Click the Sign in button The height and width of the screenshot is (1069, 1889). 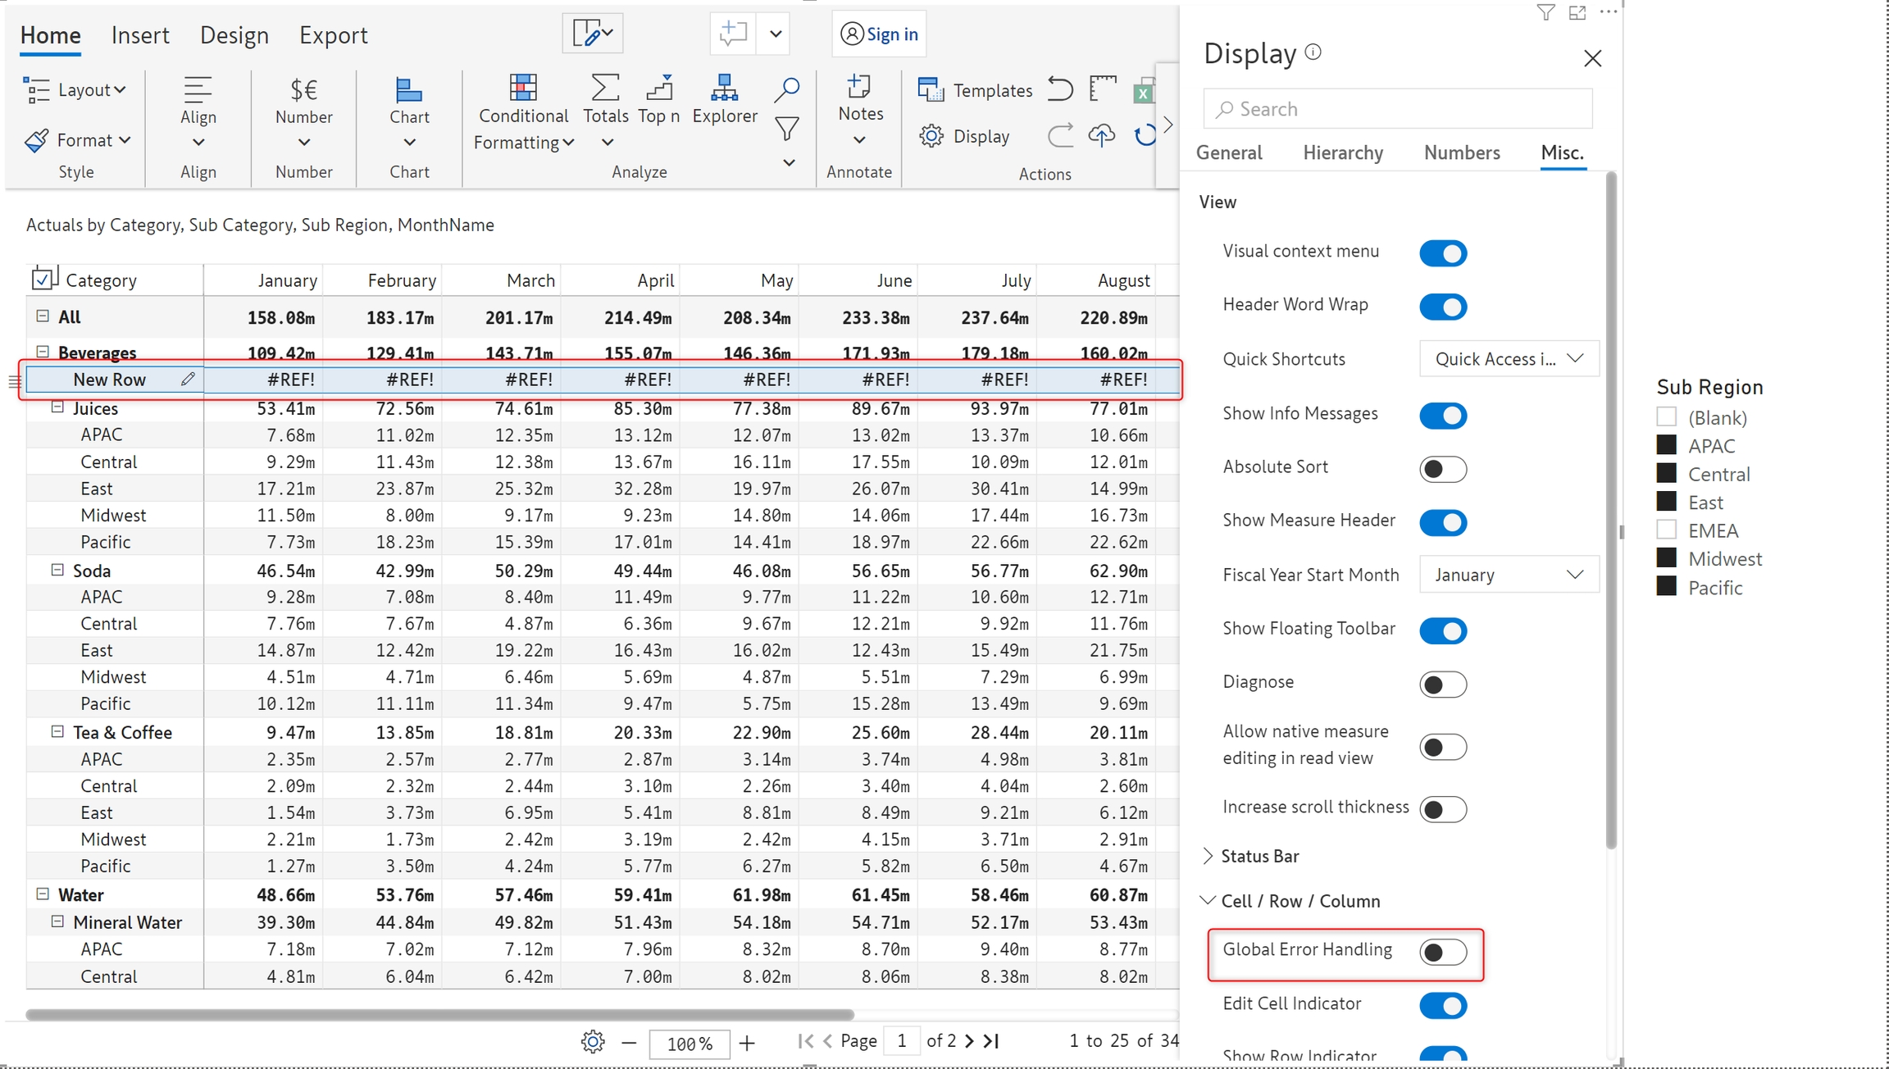[879, 34]
